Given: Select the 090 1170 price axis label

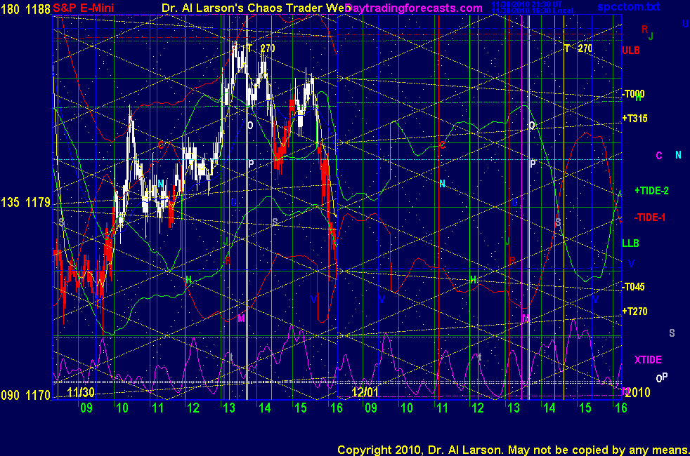Looking at the screenshot, I should [x=25, y=396].
